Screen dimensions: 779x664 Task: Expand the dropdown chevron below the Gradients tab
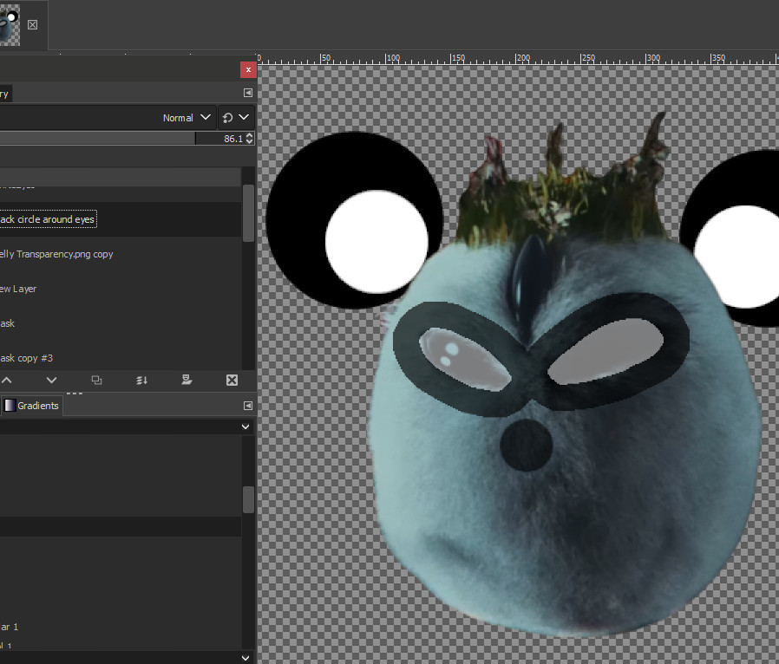tap(245, 426)
